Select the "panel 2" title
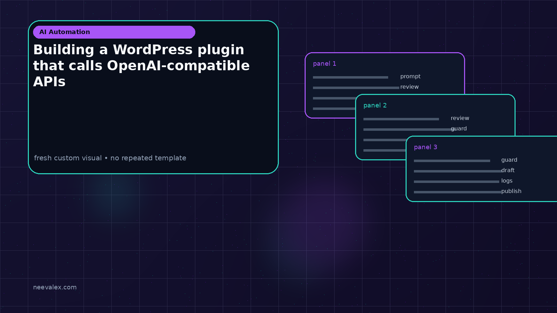 [x=375, y=105]
